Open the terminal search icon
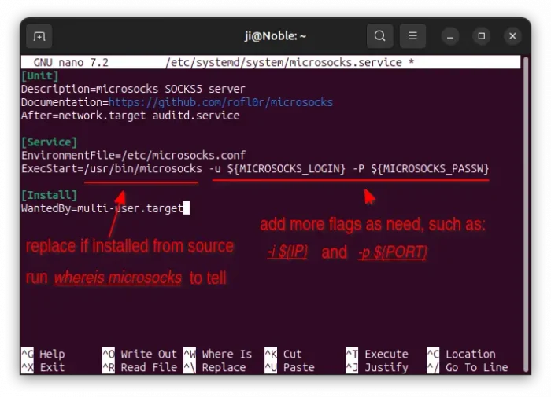This screenshot has width=551, height=397. 379,36
